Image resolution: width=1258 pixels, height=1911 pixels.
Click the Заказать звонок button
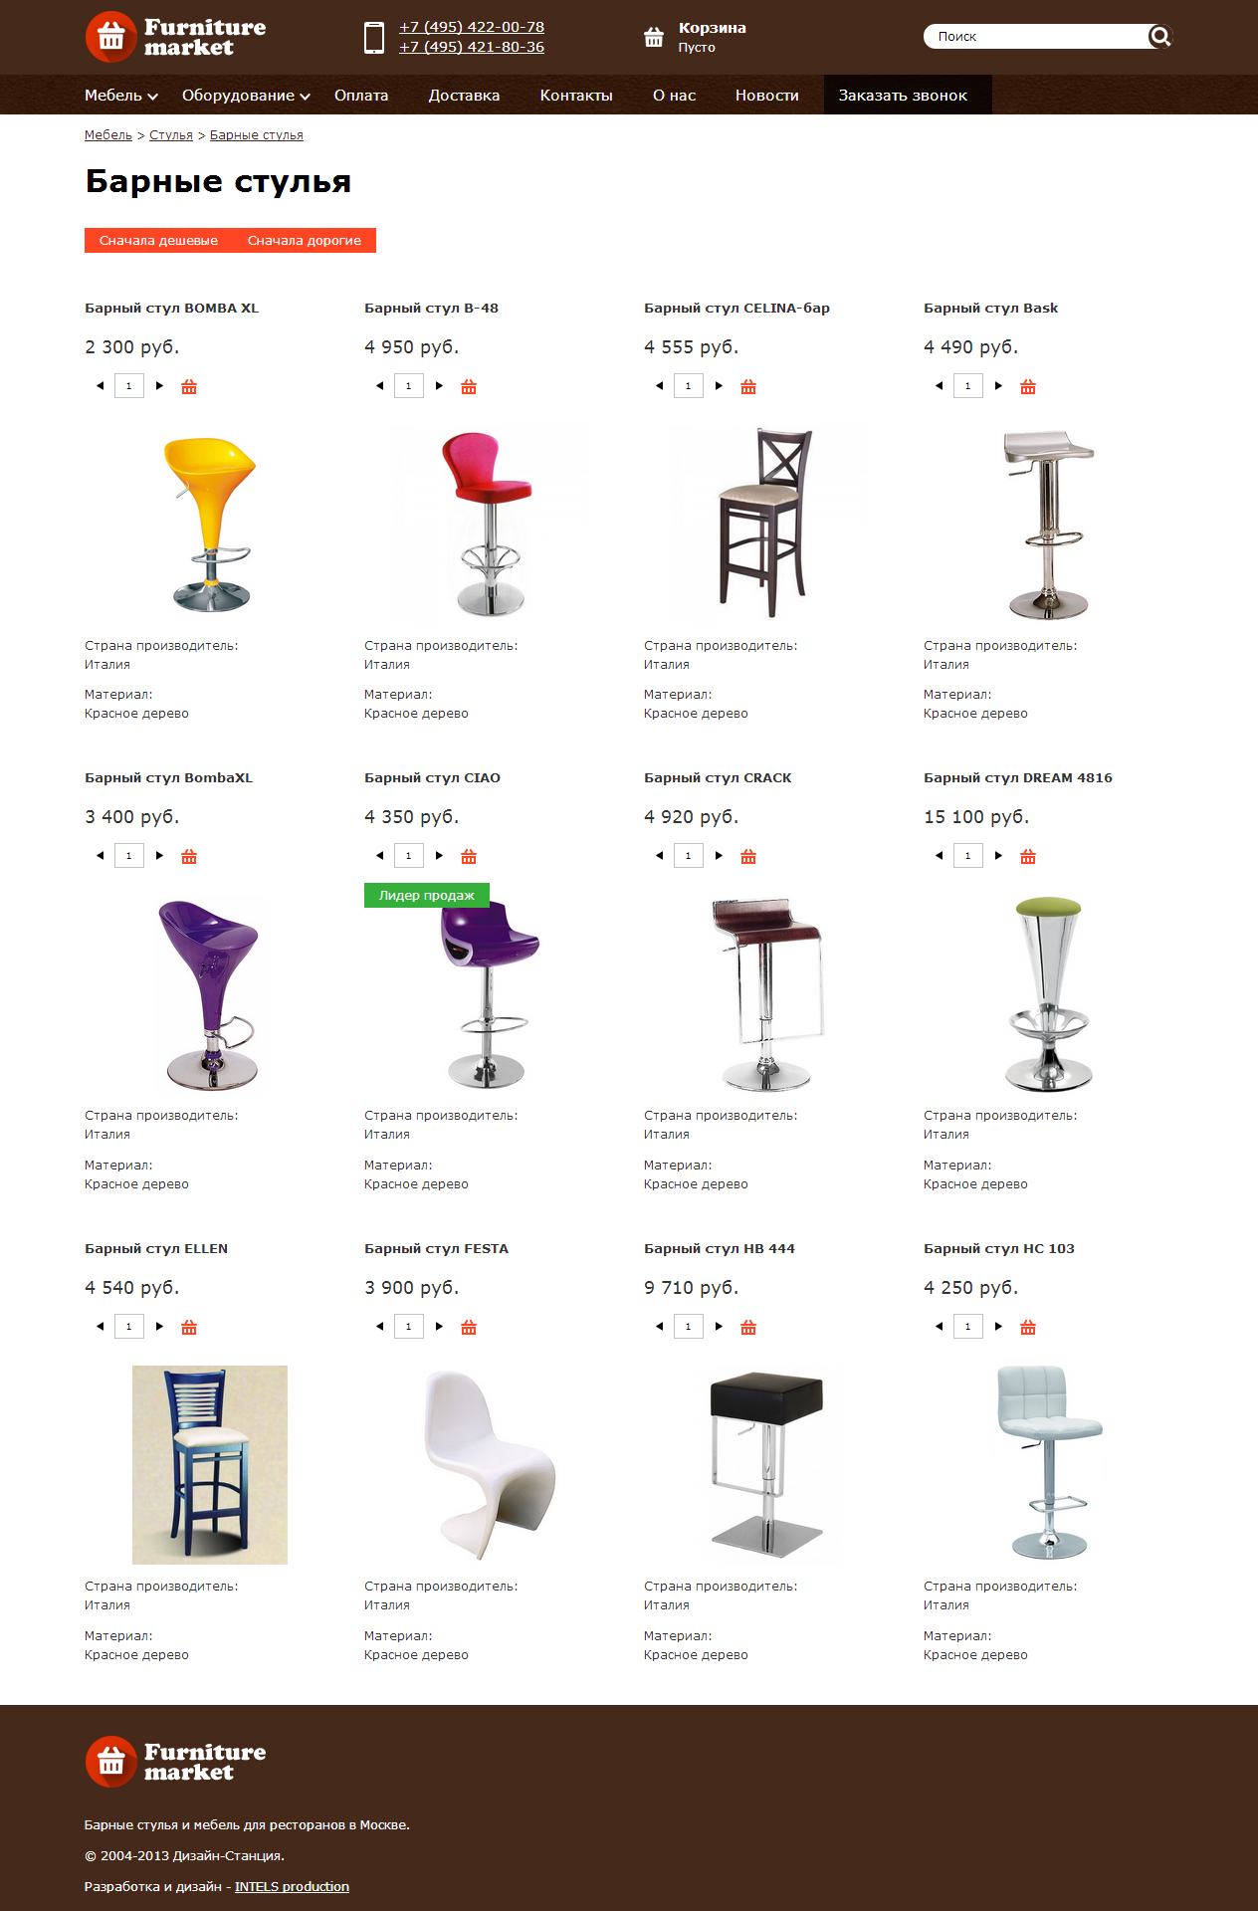point(903,96)
